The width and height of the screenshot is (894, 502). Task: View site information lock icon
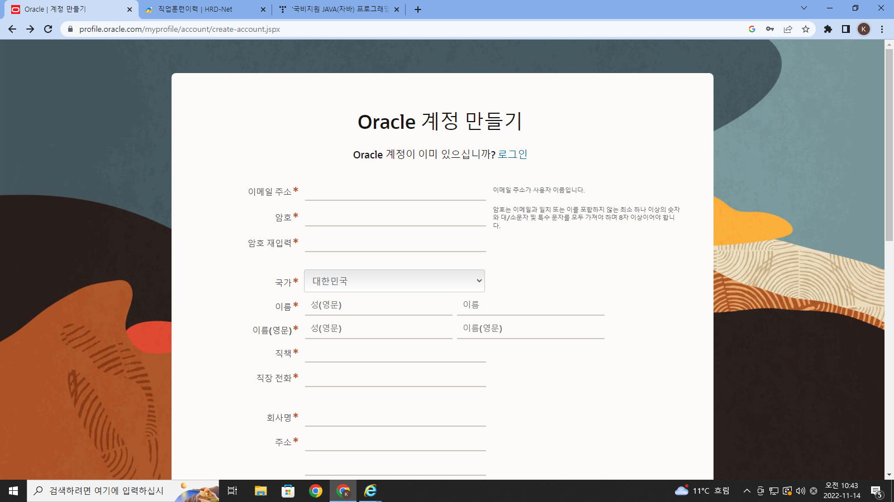(x=70, y=29)
